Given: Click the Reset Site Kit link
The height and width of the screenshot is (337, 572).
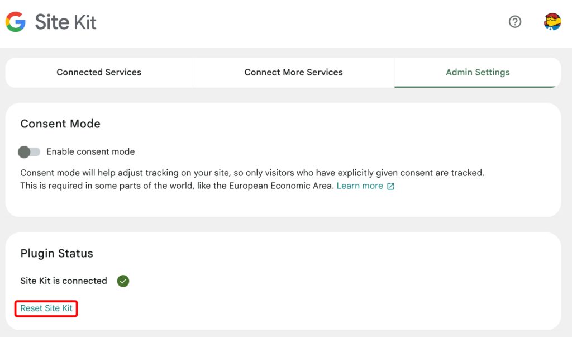Looking at the screenshot, I should pyautogui.click(x=46, y=308).
